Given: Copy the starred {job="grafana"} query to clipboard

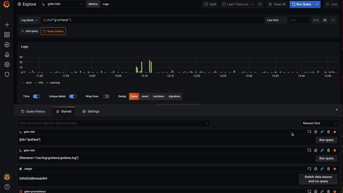Looking at the screenshot, I should (x=316, y=132).
